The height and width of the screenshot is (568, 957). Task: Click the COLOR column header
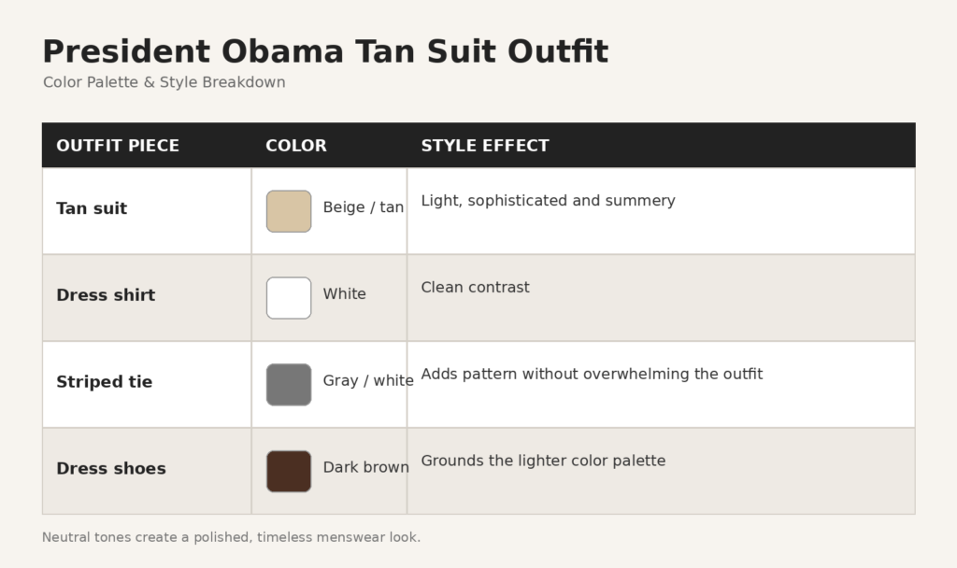(x=296, y=146)
